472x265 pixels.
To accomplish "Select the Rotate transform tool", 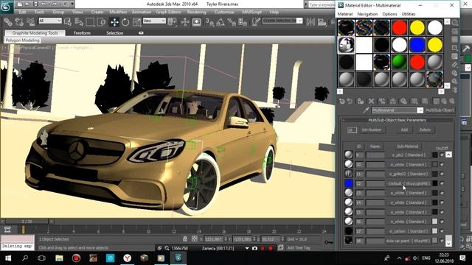I will [x=125, y=22].
